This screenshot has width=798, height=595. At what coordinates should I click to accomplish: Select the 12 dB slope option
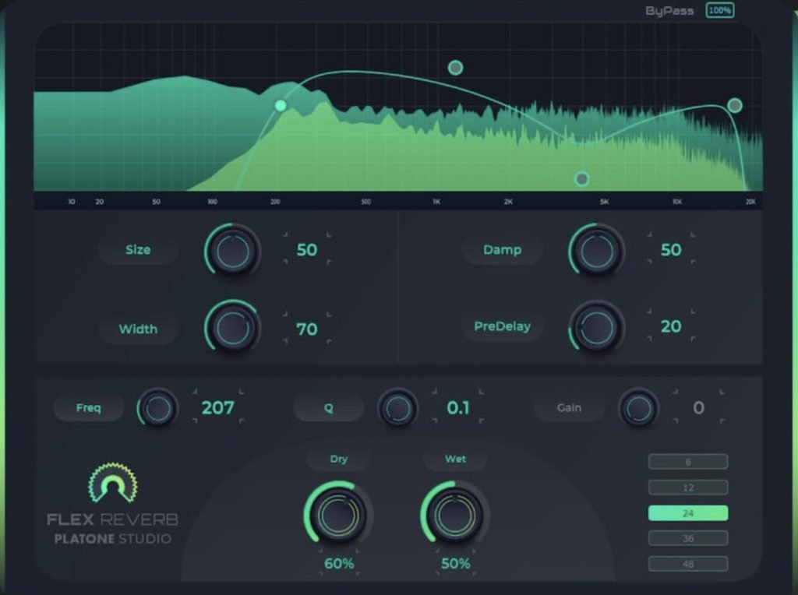point(688,488)
